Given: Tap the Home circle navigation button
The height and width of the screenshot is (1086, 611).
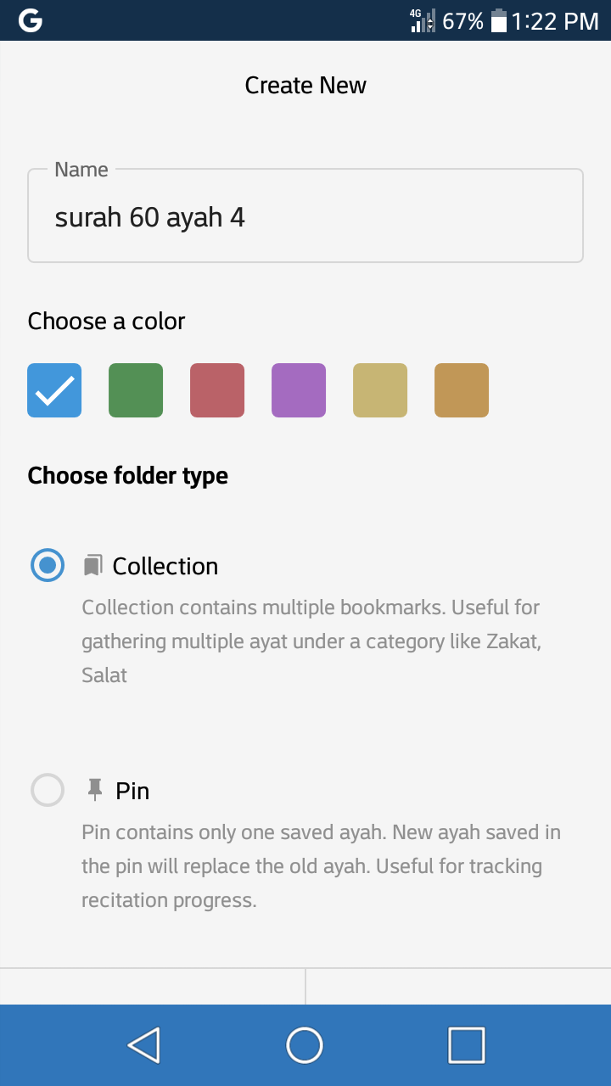Looking at the screenshot, I should pyautogui.click(x=305, y=1045).
